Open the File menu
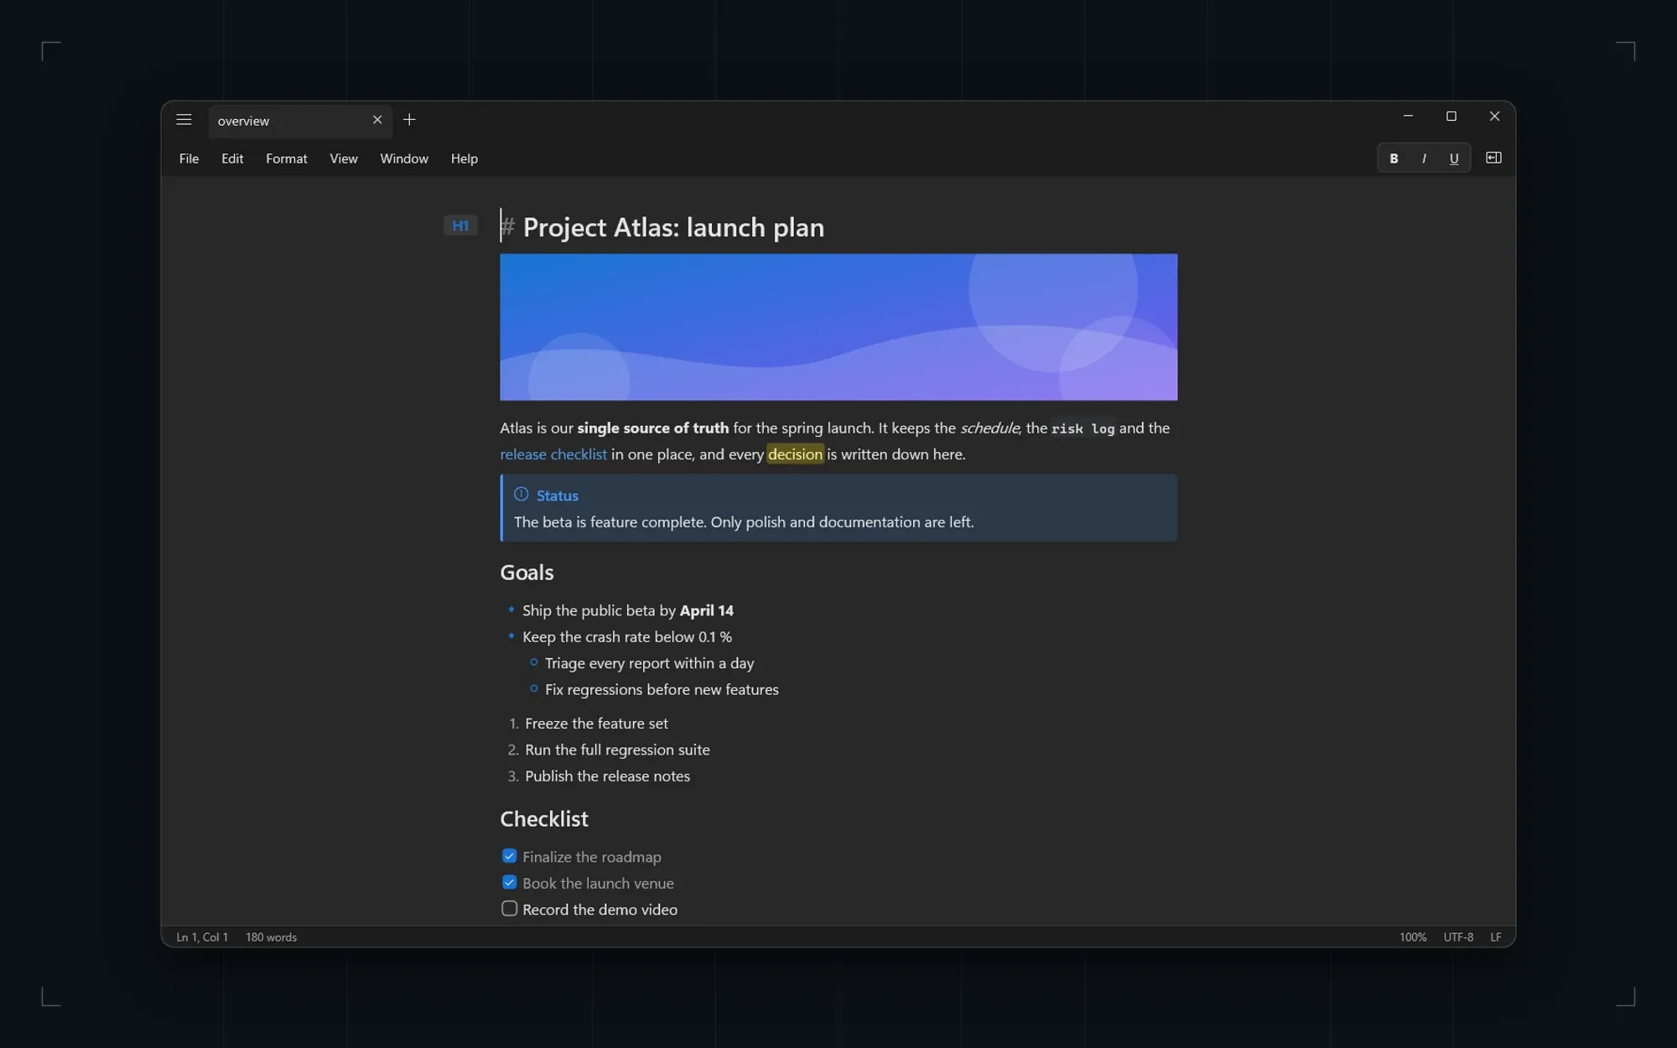The width and height of the screenshot is (1677, 1048). [189, 158]
